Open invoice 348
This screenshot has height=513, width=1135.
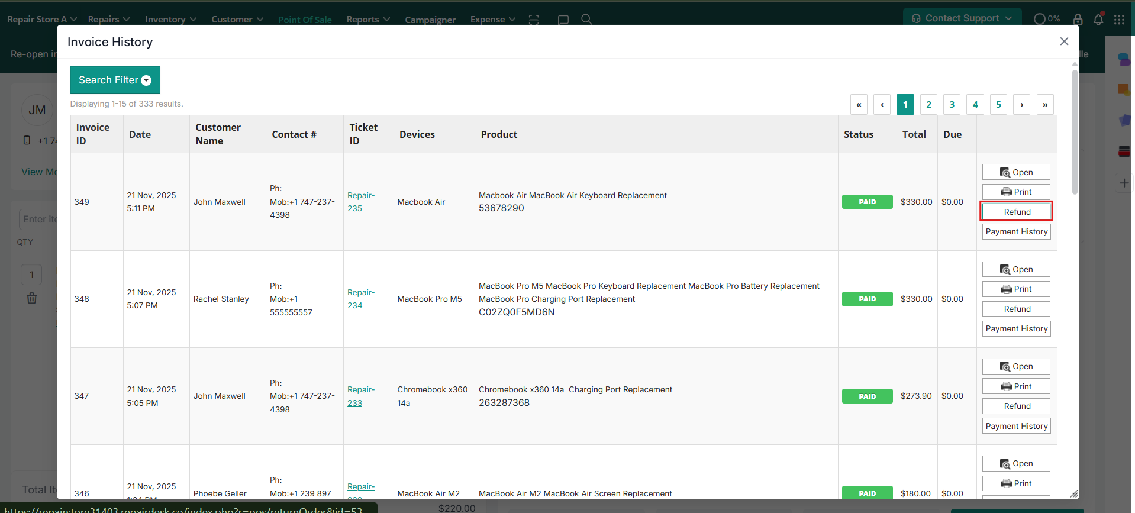click(1016, 269)
